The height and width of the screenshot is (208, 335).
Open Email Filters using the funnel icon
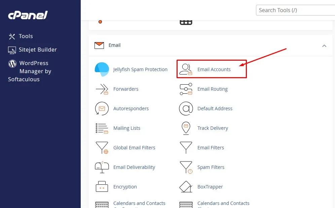pyautogui.click(x=186, y=148)
